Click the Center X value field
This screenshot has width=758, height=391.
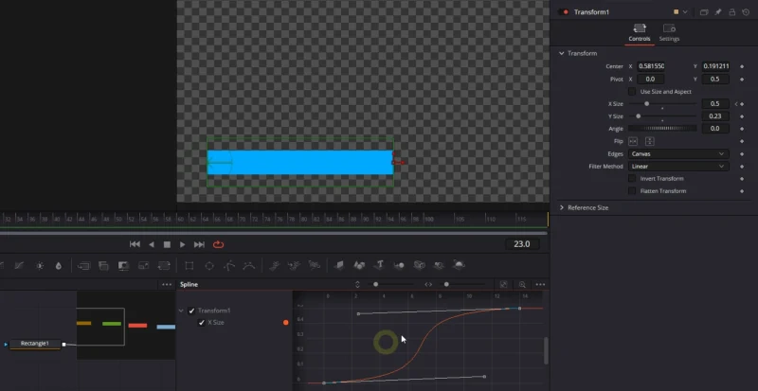652,66
